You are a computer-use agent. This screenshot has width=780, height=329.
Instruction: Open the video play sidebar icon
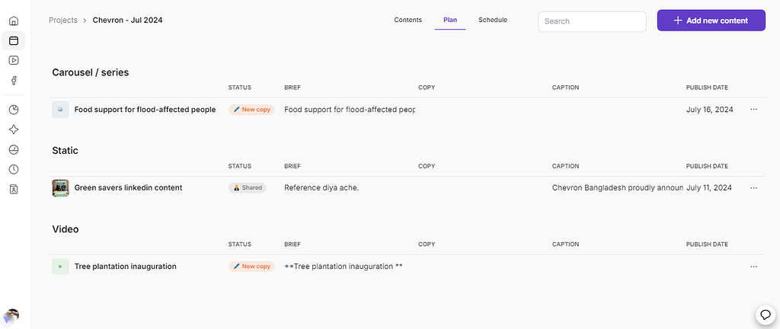point(14,60)
